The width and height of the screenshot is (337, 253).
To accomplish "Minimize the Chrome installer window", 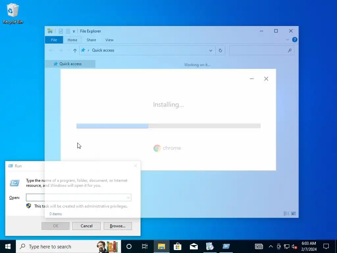I will pyautogui.click(x=252, y=79).
